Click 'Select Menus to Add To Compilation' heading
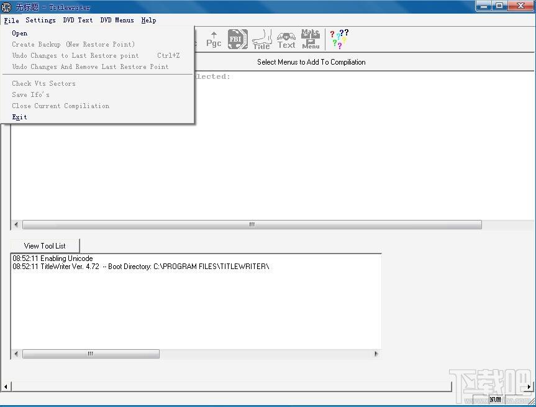The width and height of the screenshot is (536, 407). pyautogui.click(x=311, y=62)
